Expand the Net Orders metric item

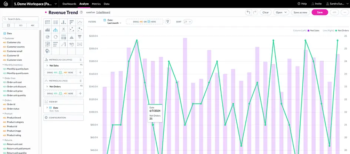pyautogui.click(x=47, y=87)
